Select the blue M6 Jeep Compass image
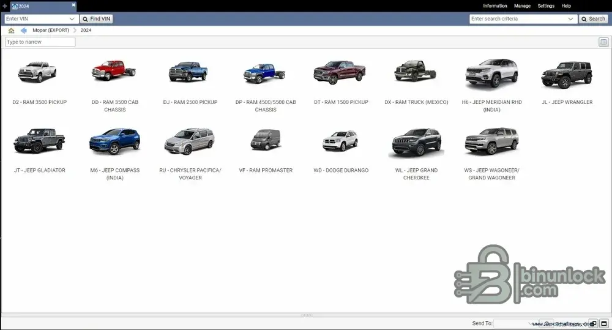 pyautogui.click(x=115, y=141)
